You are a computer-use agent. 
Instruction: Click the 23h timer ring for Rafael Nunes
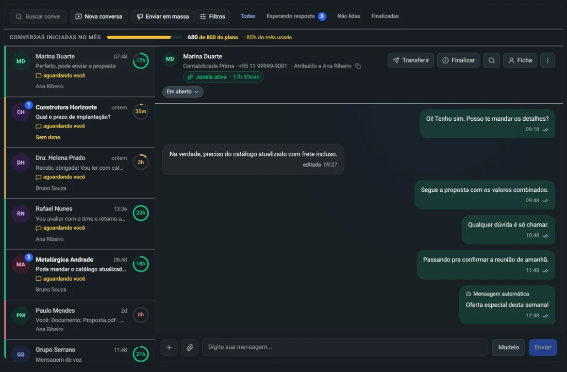click(x=141, y=213)
